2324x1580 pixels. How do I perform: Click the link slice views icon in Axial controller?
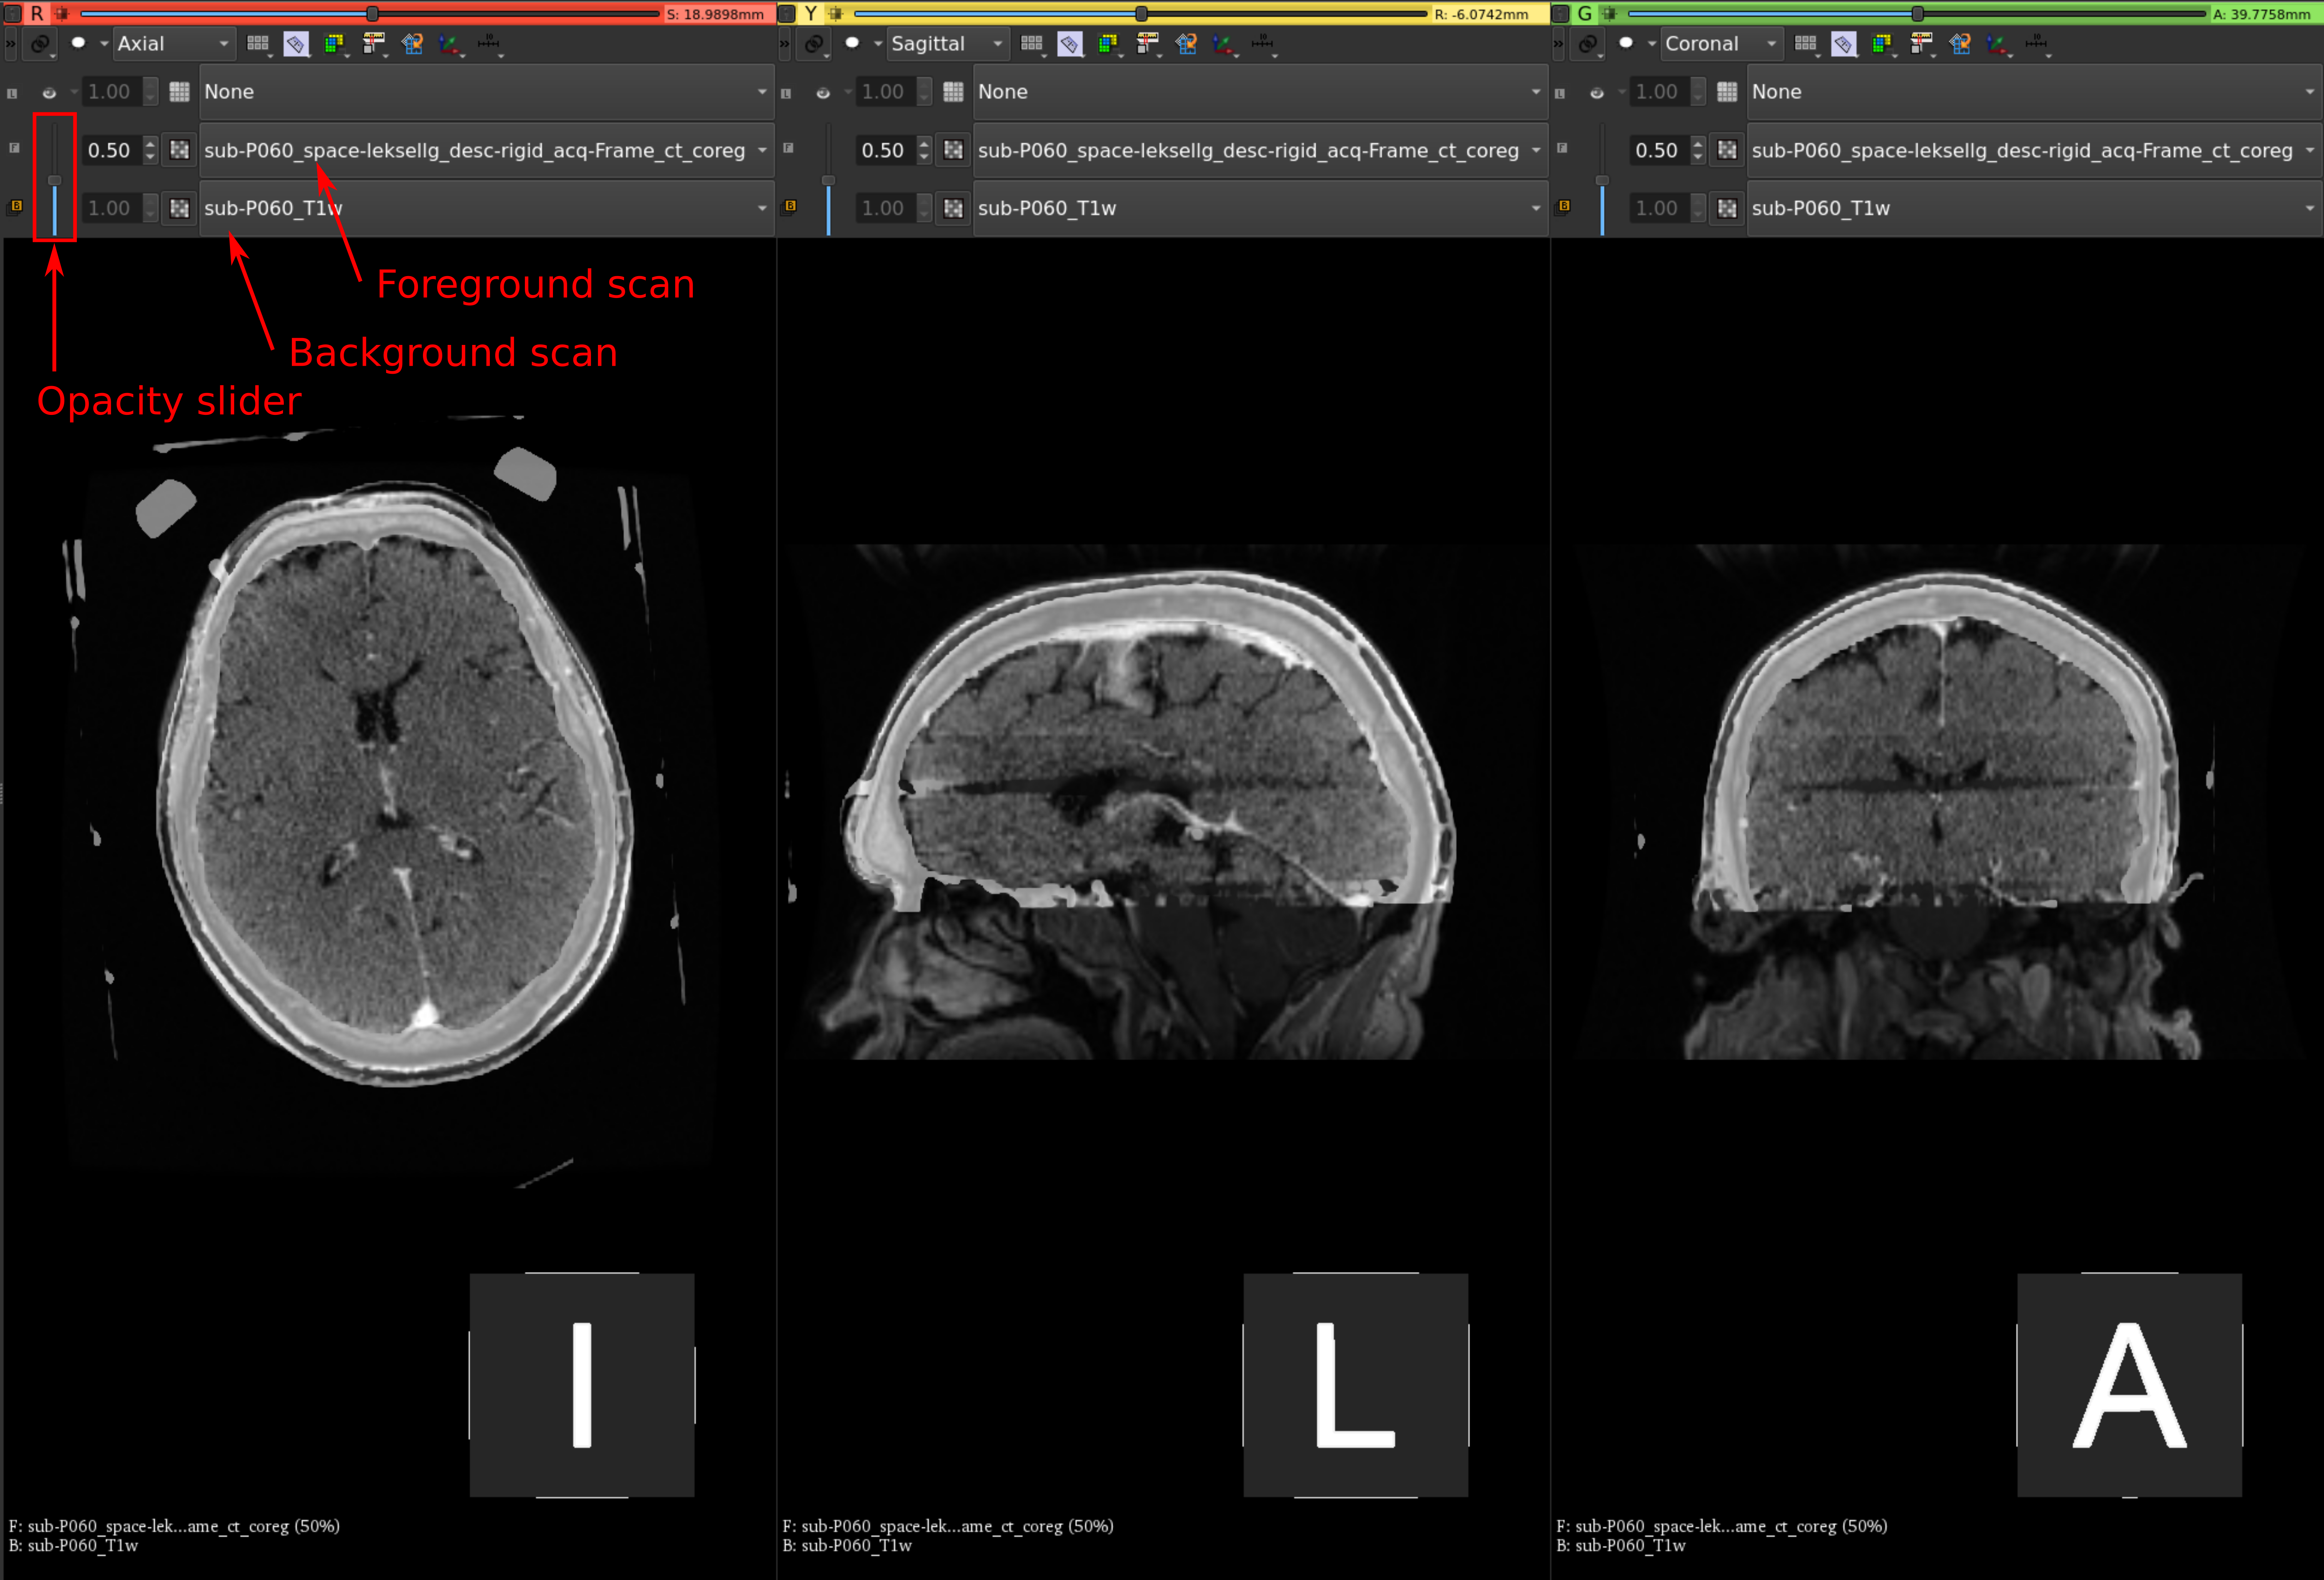pos(40,44)
